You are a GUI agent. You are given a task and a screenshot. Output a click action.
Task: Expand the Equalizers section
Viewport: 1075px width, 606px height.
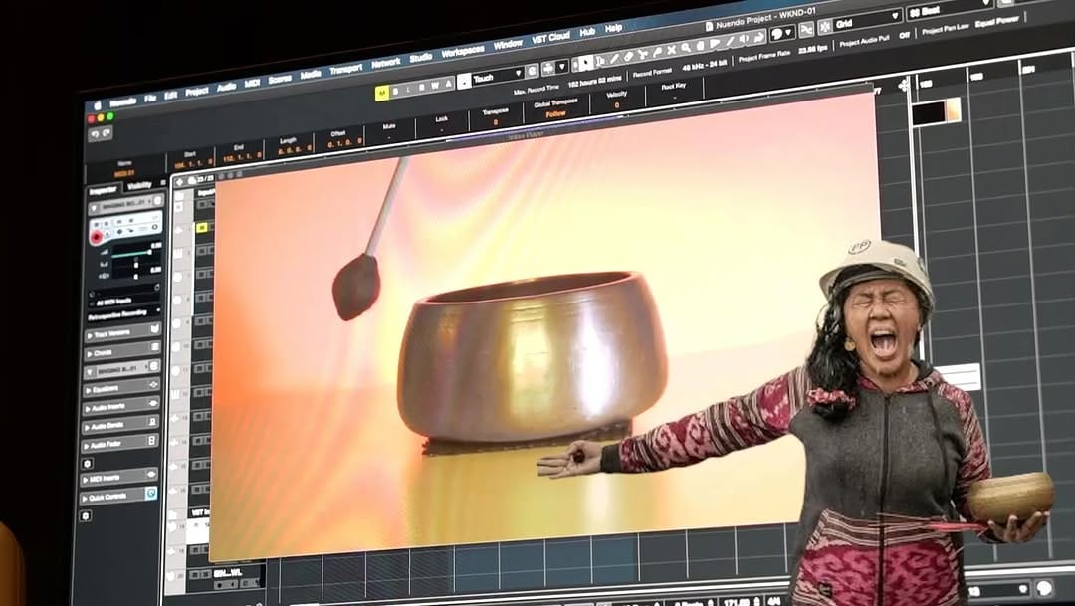point(121,389)
